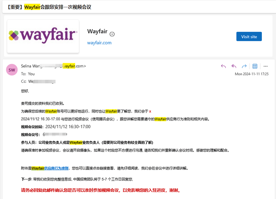Image resolution: width=276 pixels, height=199 pixels.
Task: Click the 视频会议时间 line
Action: tap(56, 127)
